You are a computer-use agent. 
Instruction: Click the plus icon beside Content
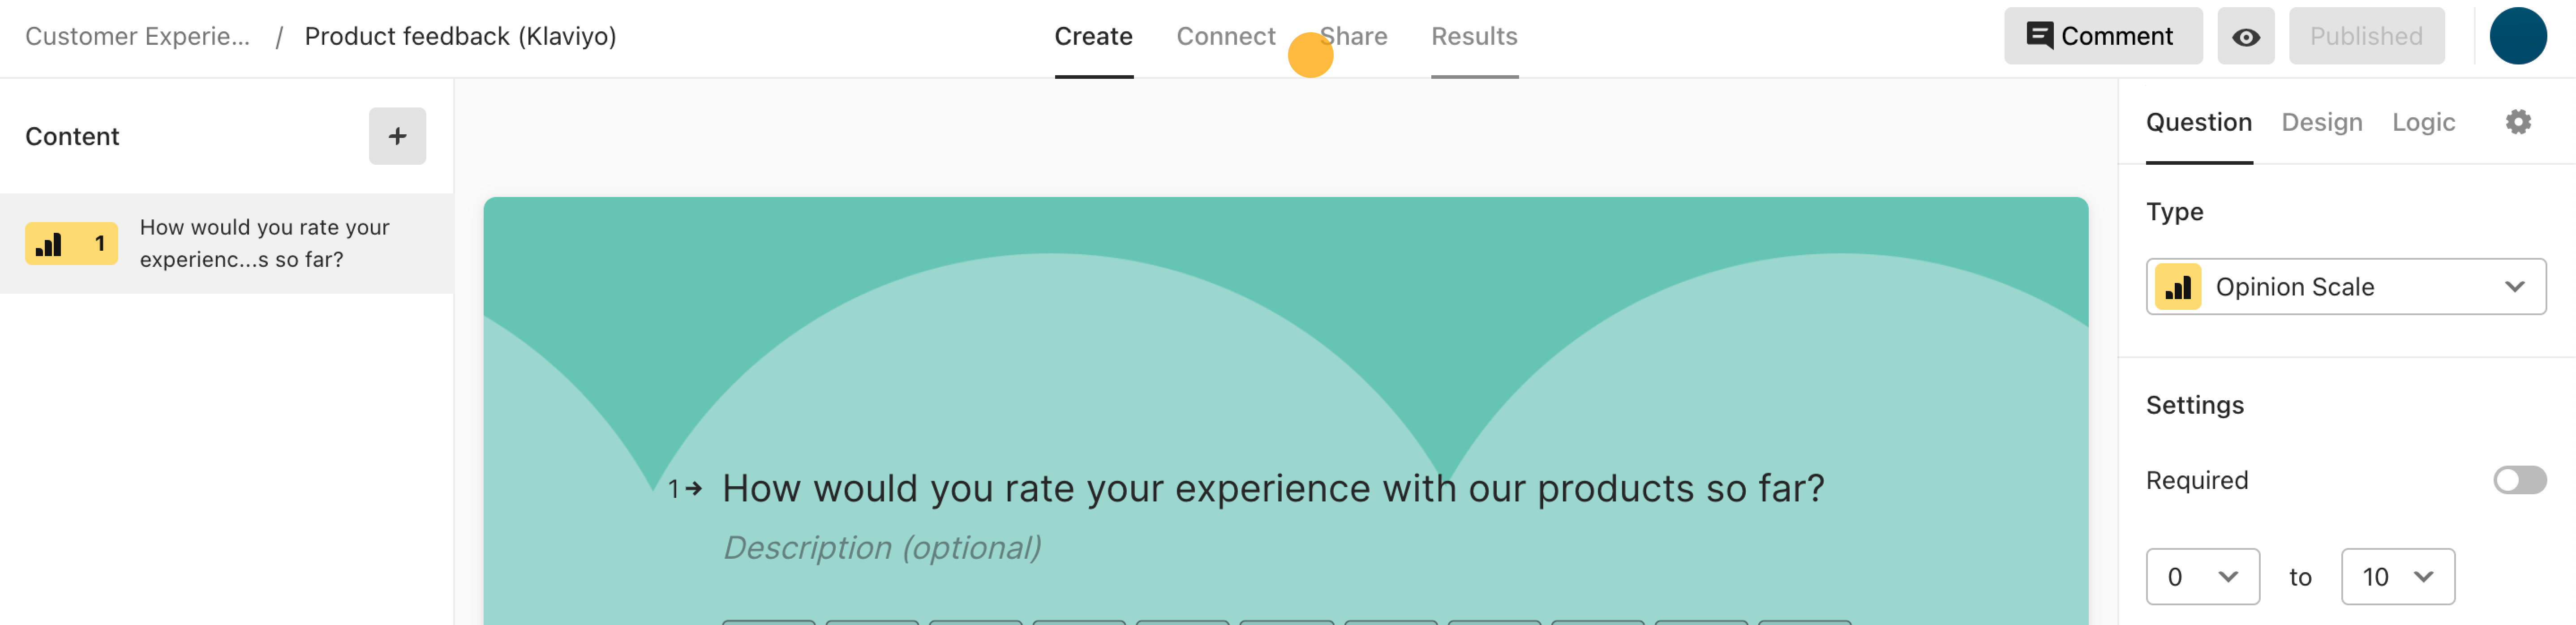(397, 136)
